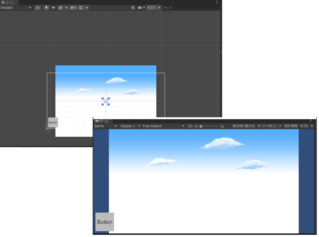
Task: Switch to the ゲーム tab
Action: [102, 121]
